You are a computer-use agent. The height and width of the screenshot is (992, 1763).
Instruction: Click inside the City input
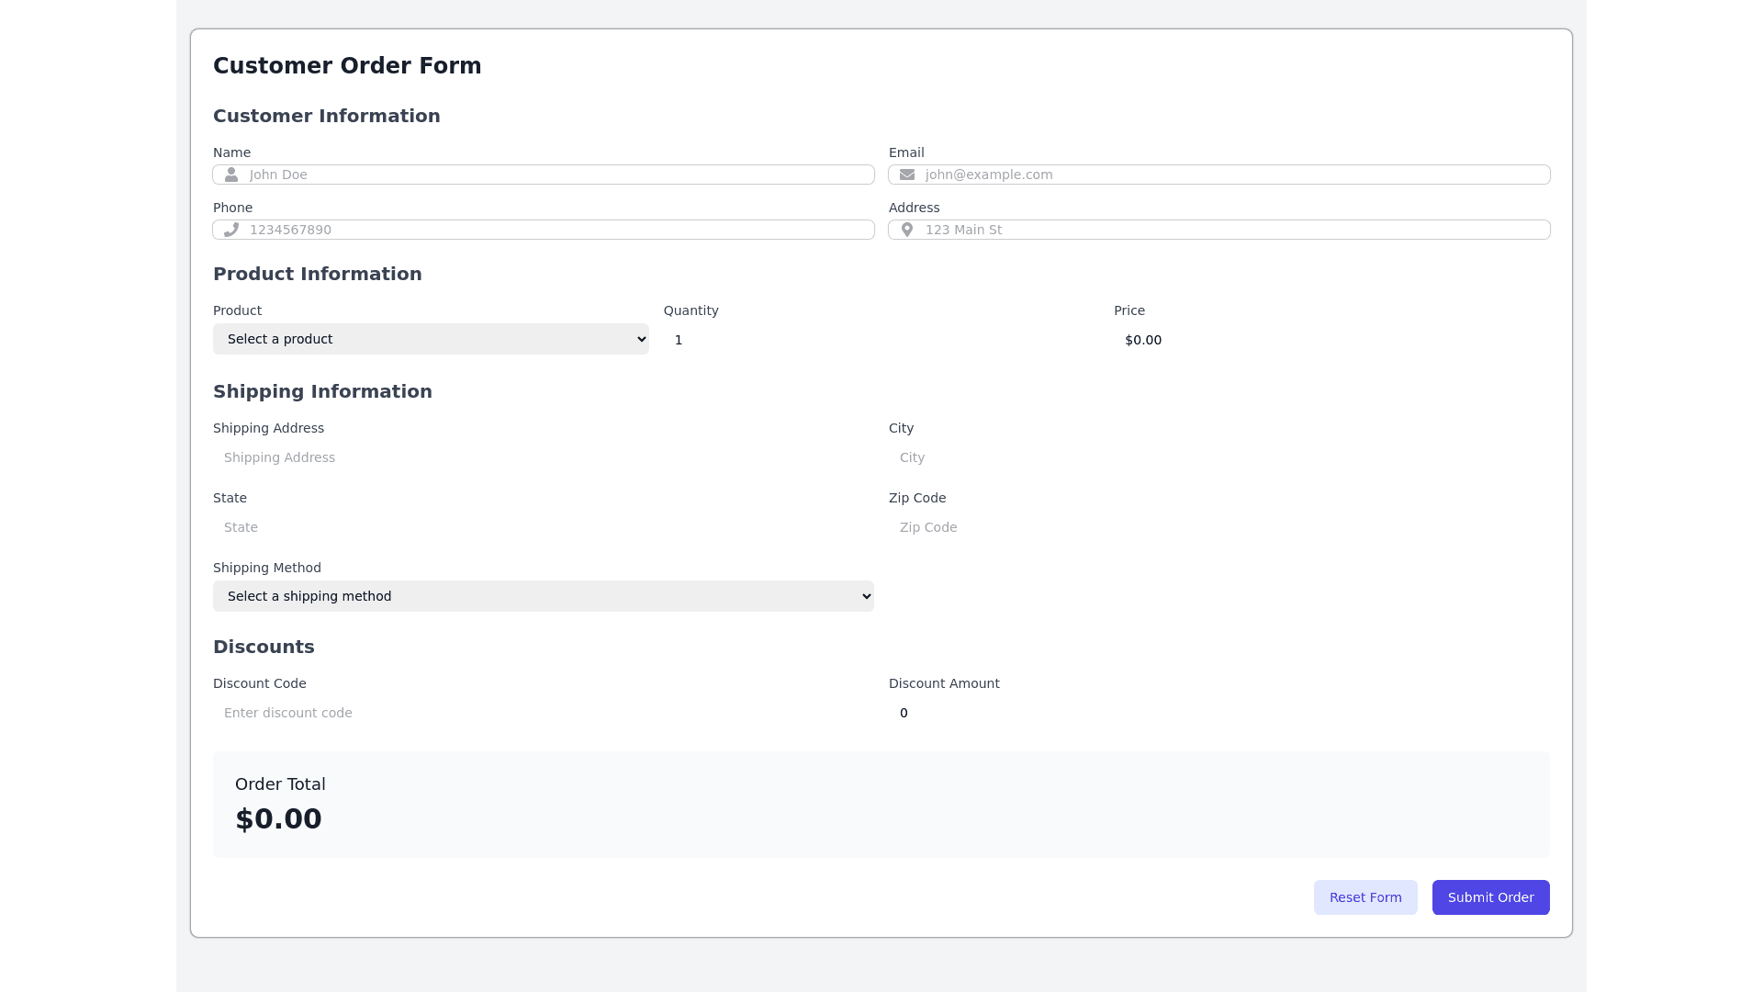1218,457
